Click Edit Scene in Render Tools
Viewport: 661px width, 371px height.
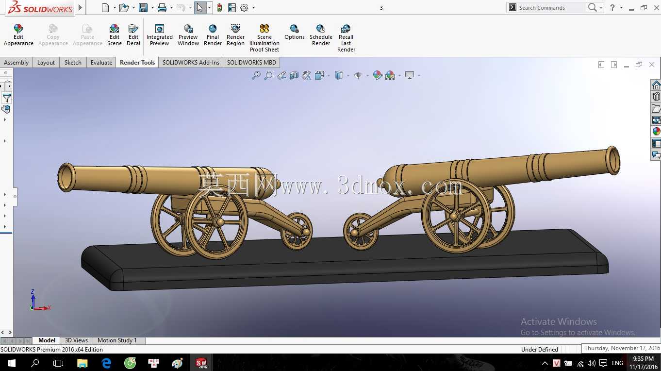point(115,35)
